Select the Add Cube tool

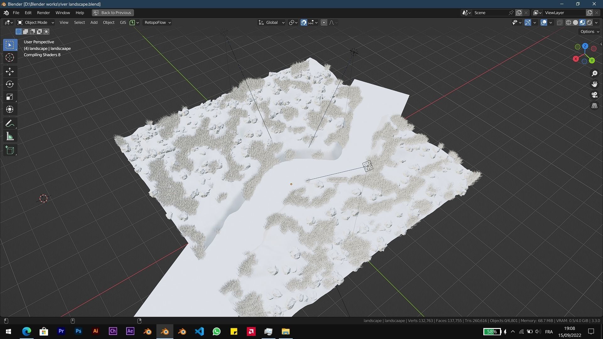(x=10, y=150)
